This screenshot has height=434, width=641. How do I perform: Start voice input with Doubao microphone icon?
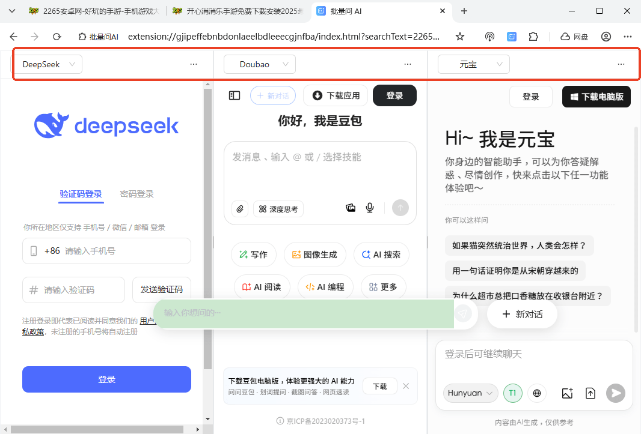[369, 208]
